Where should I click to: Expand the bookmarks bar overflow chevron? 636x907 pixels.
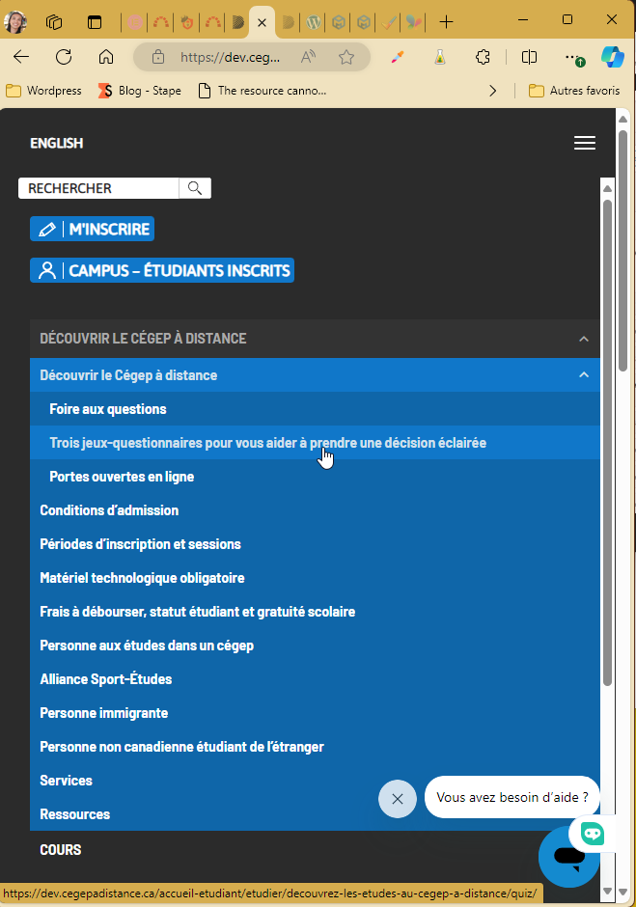tap(493, 91)
